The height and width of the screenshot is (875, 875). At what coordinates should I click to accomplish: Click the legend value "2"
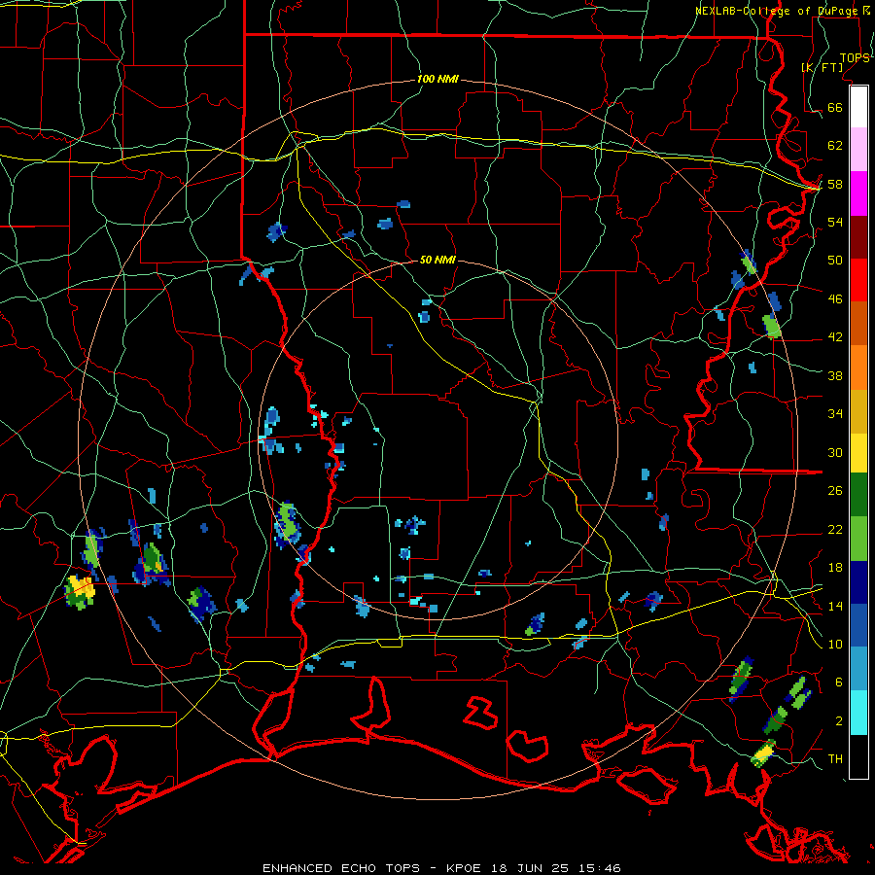pyautogui.click(x=839, y=720)
